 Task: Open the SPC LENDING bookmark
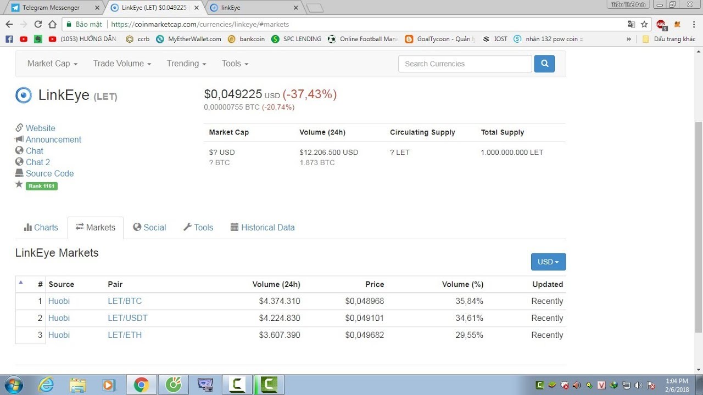[x=297, y=39]
